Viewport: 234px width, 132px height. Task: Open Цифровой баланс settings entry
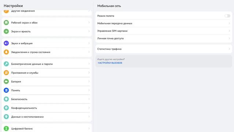point(47,128)
